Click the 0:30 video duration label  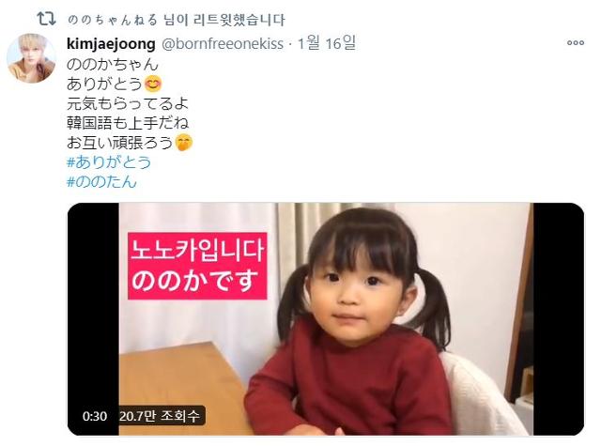click(x=95, y=416)
